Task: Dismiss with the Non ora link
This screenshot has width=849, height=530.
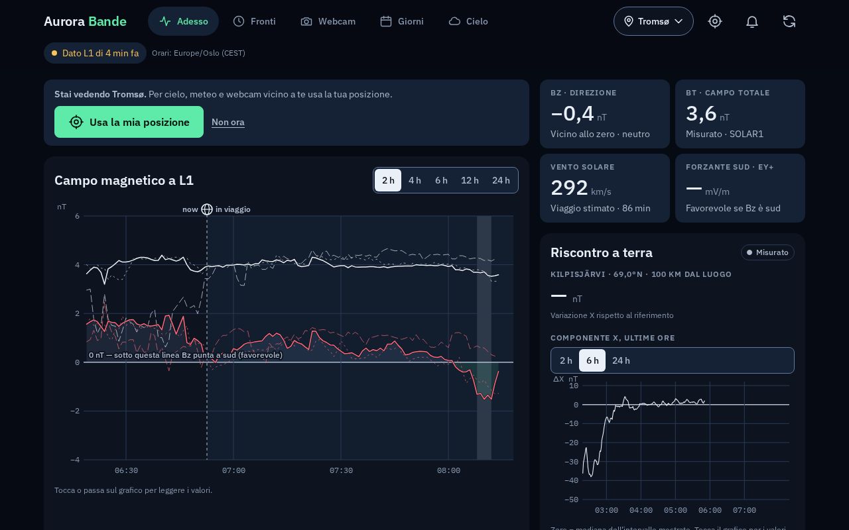Action: click(228, 122)
